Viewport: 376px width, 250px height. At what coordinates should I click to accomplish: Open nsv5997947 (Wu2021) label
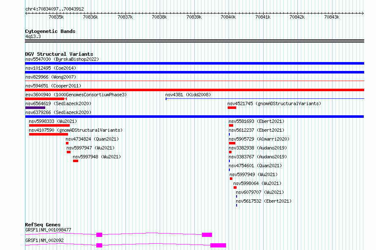[90, 148]
